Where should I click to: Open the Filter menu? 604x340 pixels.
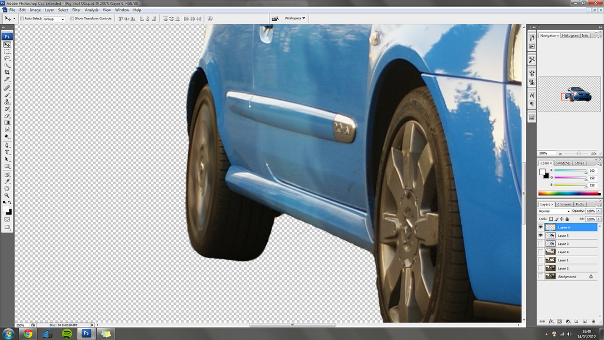[x=77, y=10]
